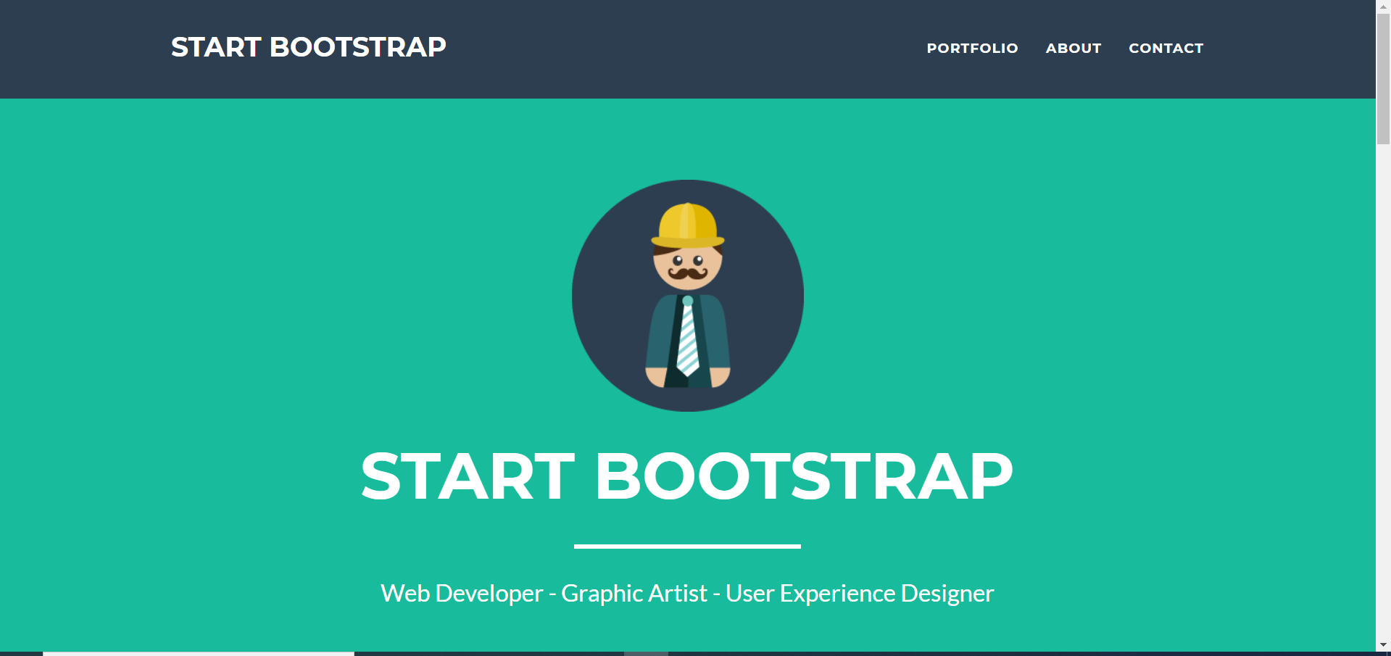Image resolution: width=1391 pixels, height=656 pixels.
Task: Select the CONTACT navigation link
Action: click(1166, 49)
